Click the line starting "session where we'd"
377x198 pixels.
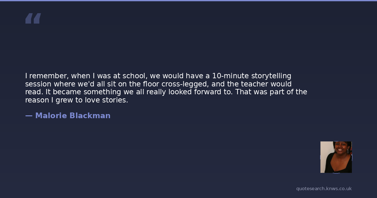pos(158,84)
